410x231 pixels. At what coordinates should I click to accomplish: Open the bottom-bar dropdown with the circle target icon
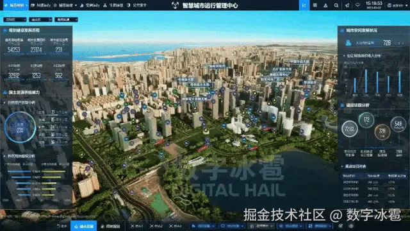click(290, 226)
